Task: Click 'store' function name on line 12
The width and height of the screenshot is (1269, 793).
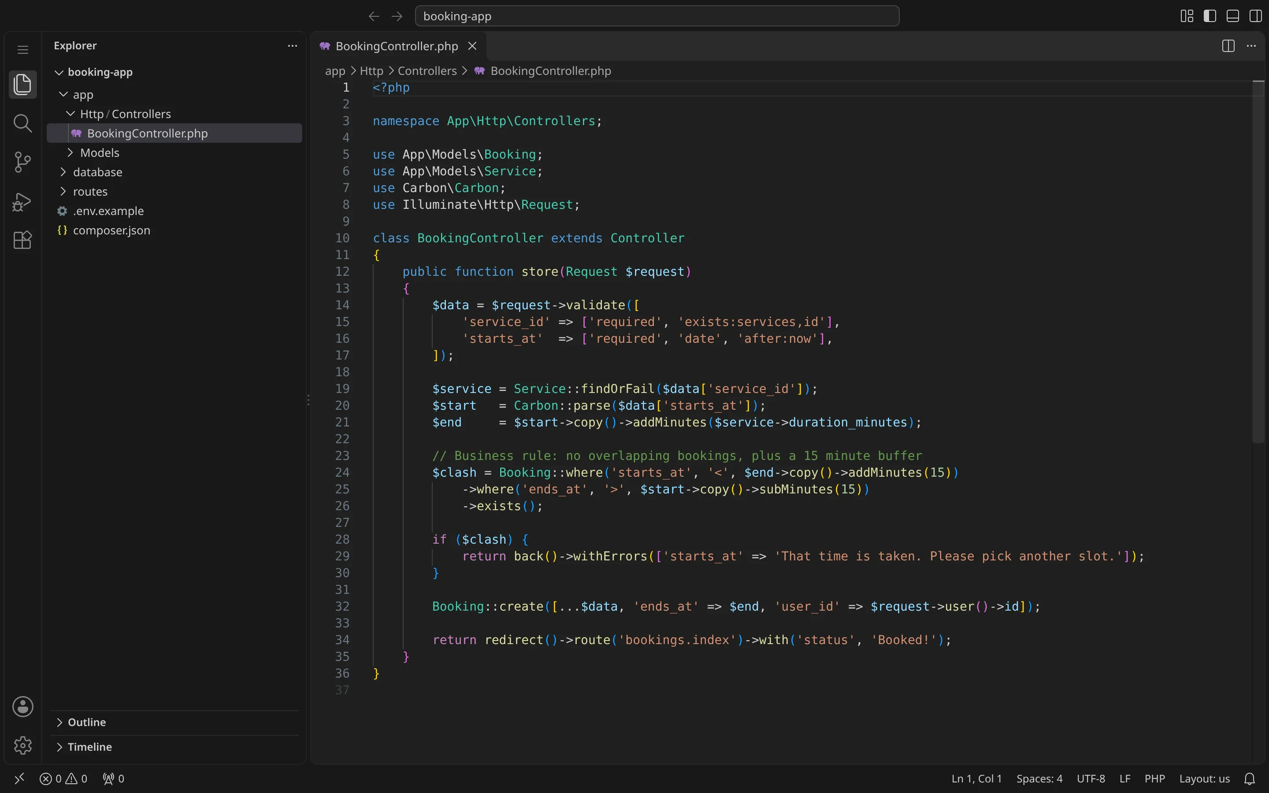Action: (x=540, y=272)
